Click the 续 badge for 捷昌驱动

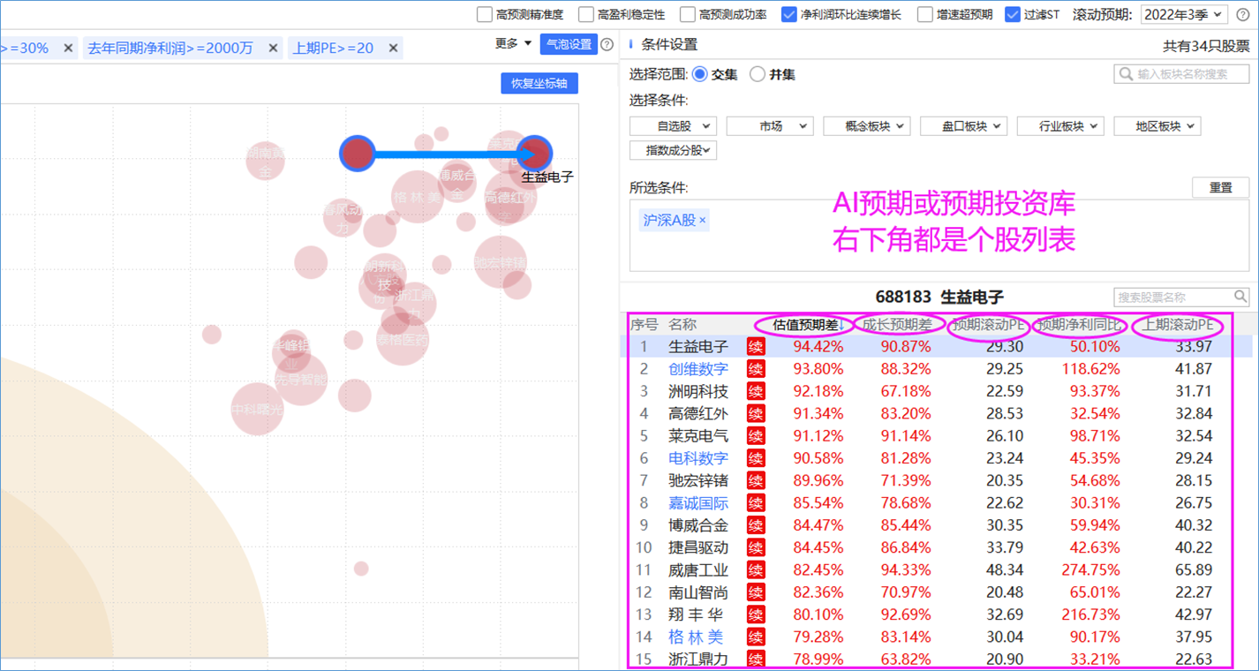point(756,547)
